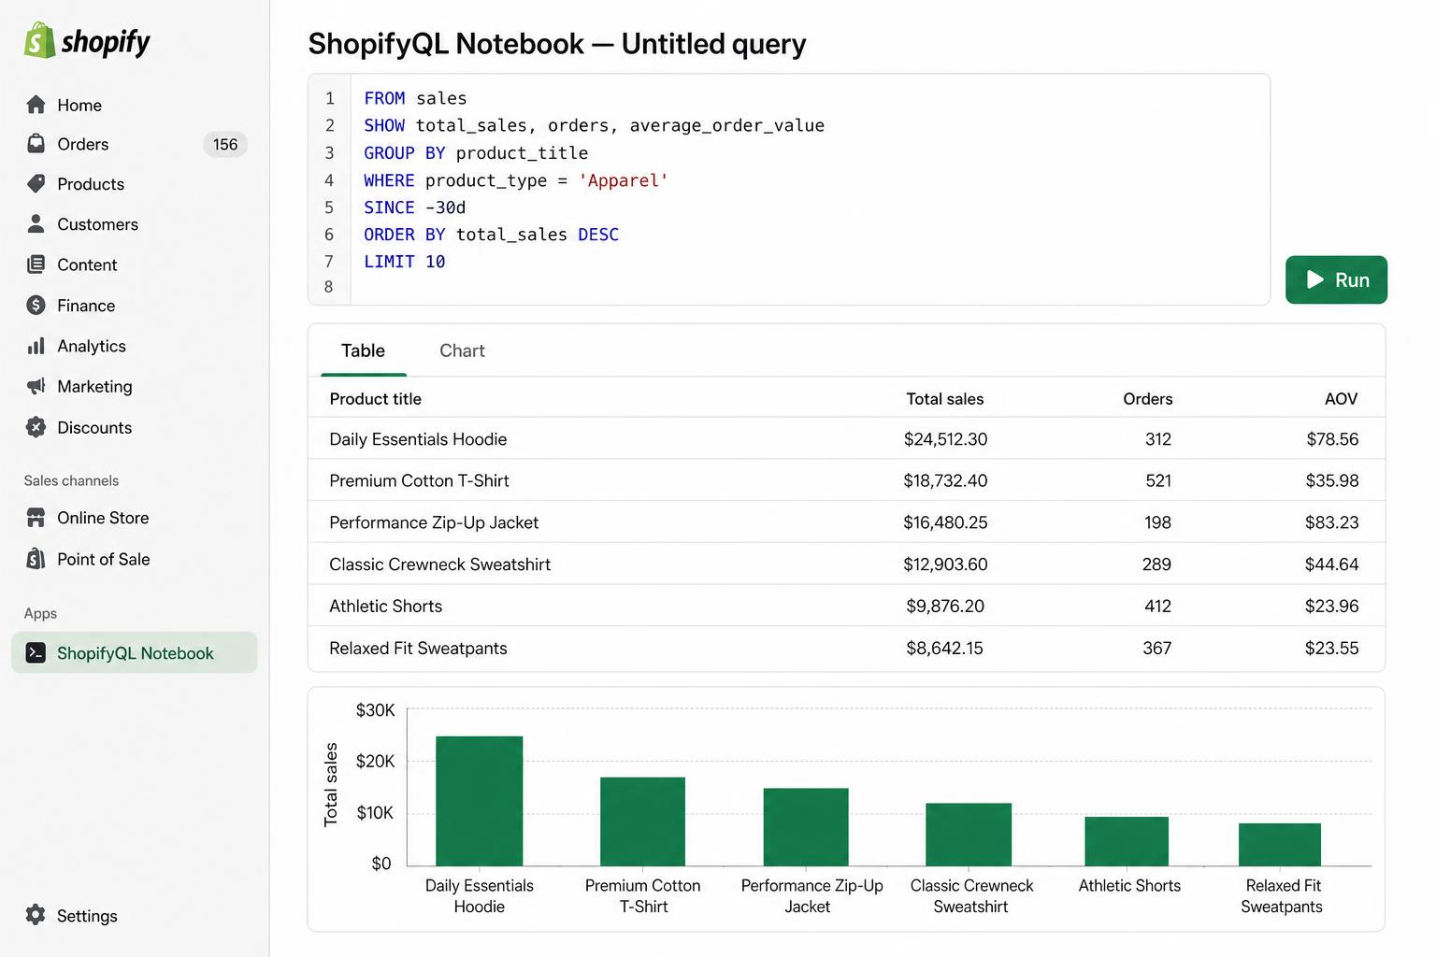Click the Athletic Shorts chart bar
This screenshot has height=957, width=1436.
pyautogui.click(x=1127, y=841)
